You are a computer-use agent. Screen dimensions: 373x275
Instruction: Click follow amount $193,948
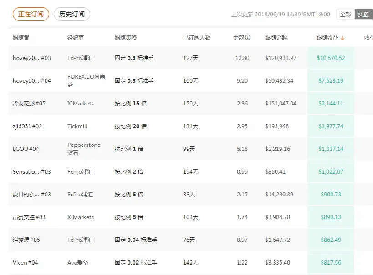[277, 126]
